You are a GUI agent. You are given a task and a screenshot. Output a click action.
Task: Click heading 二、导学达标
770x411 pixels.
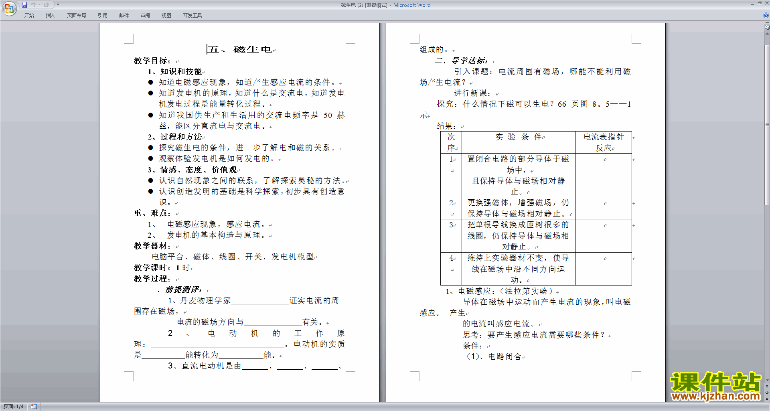(x=462, y=61)
